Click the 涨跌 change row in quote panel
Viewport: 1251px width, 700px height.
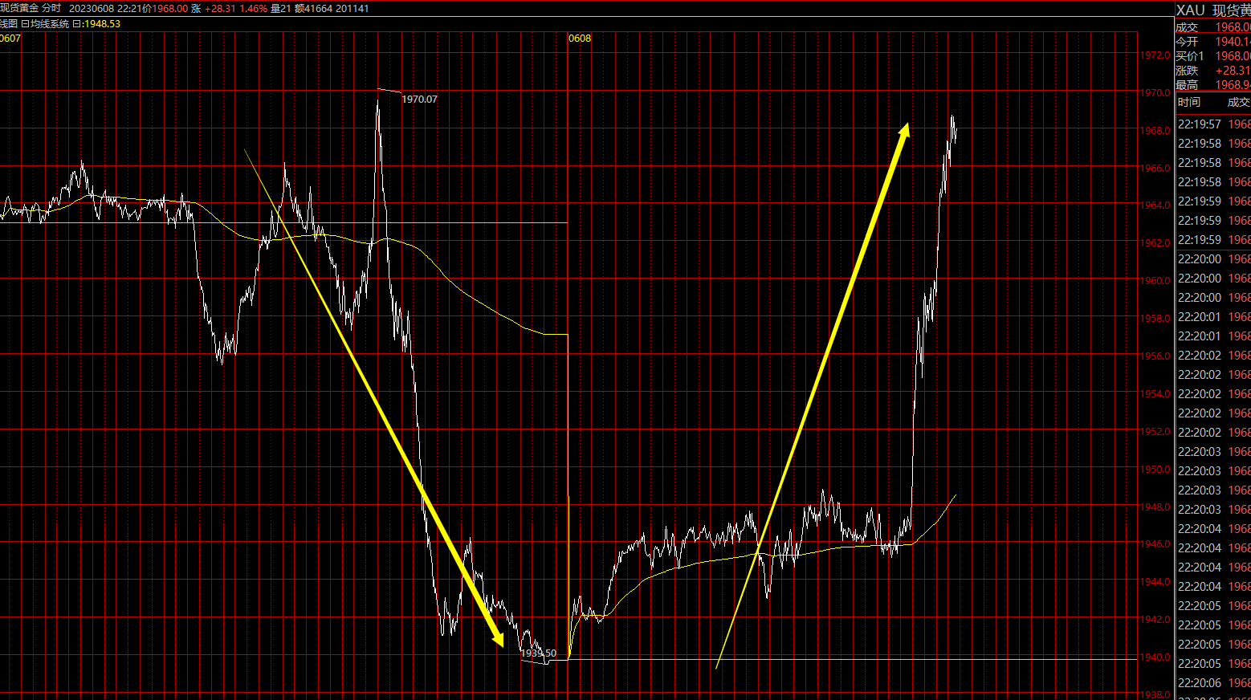[1212, 71]
